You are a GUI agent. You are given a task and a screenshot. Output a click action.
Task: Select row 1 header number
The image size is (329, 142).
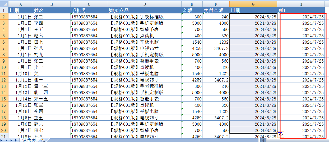pyautogui.click(x=4, y=11)
